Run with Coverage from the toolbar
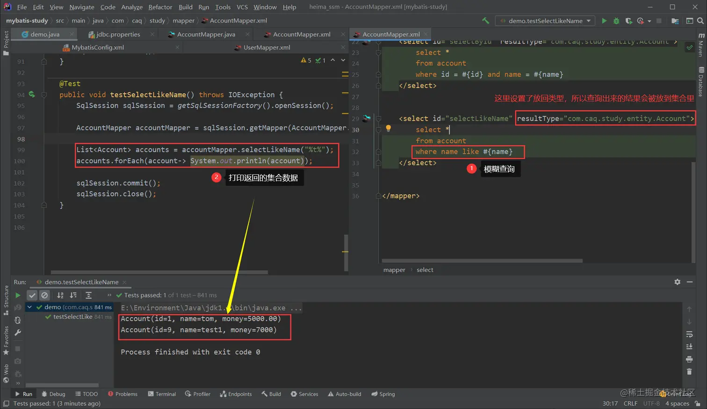This screenshot has height=409, width=707. point(628,21)
